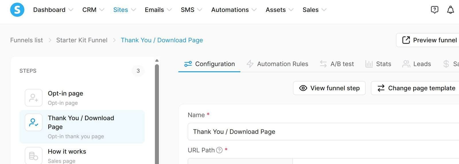
Task: Click the external-link icon in Preview funnel
Action: pyautogui.click(x=406, y=40)
